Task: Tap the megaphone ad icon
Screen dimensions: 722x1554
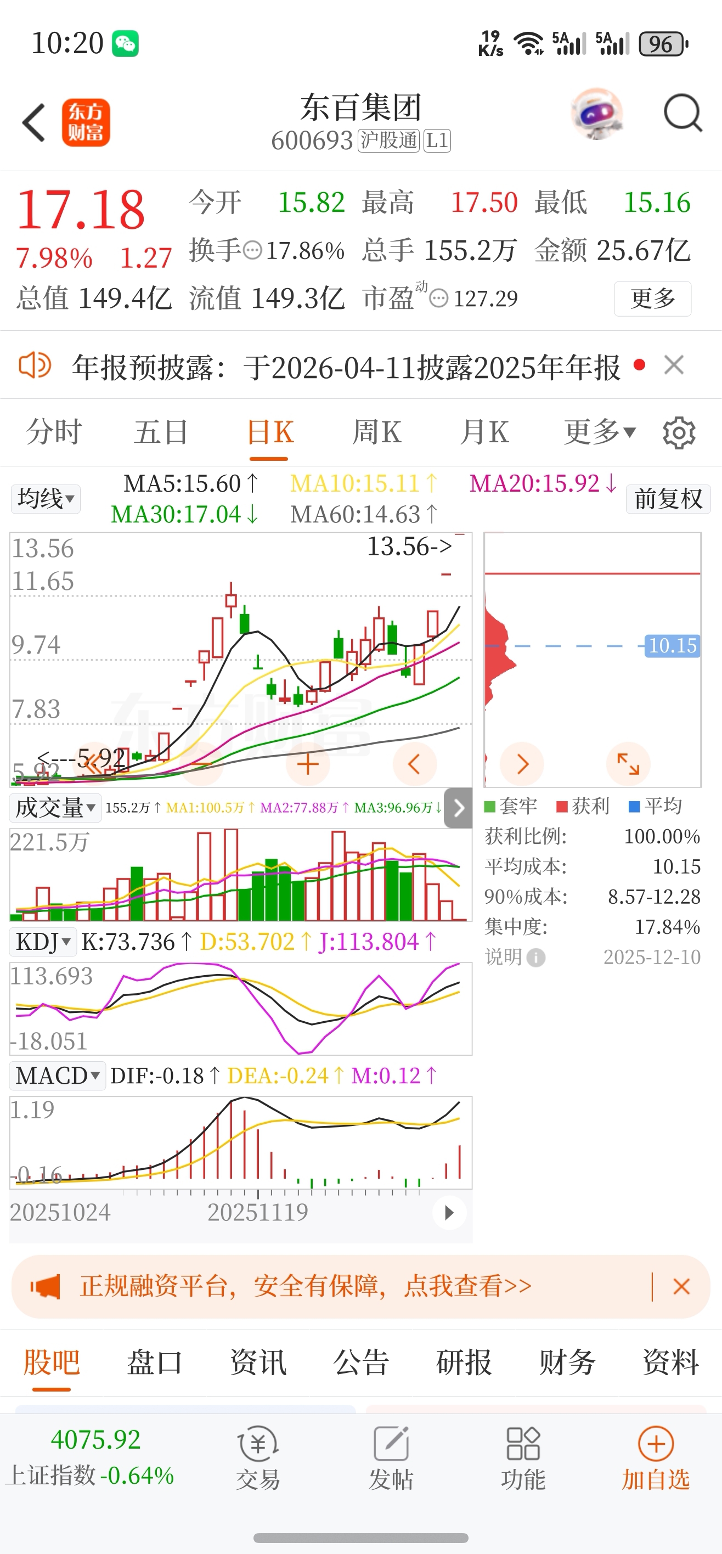Action: [x=45, y=1287]
